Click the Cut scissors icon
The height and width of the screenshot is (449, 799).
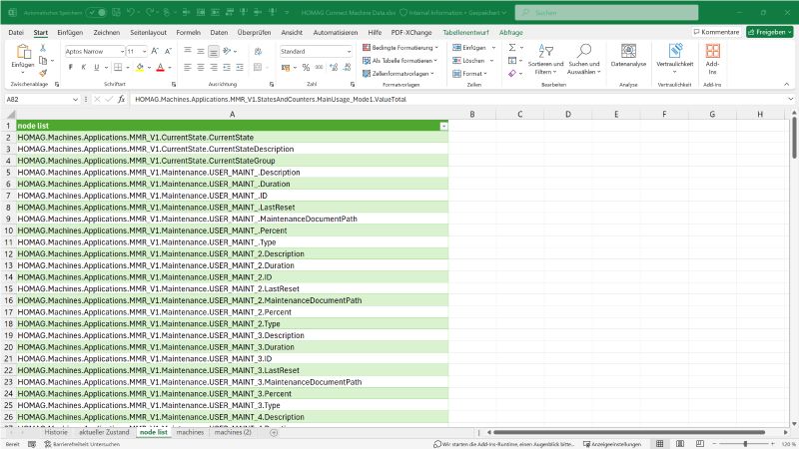[x=43, y=48]
